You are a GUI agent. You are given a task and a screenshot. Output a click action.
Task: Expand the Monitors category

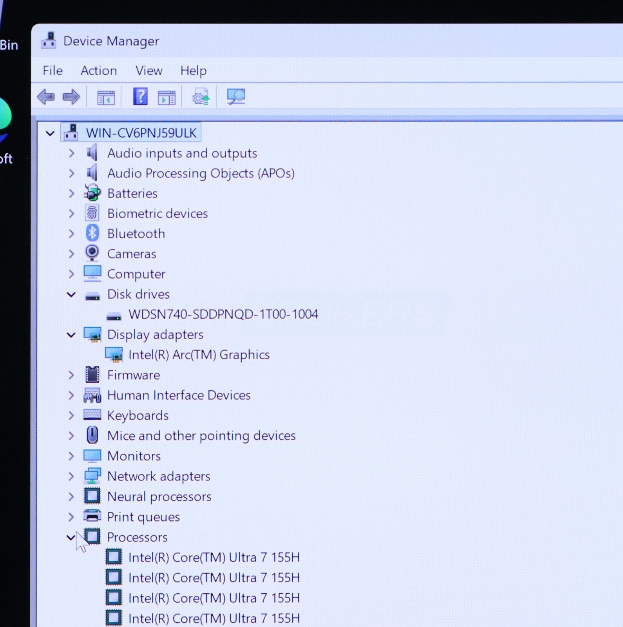coord(71,456)
